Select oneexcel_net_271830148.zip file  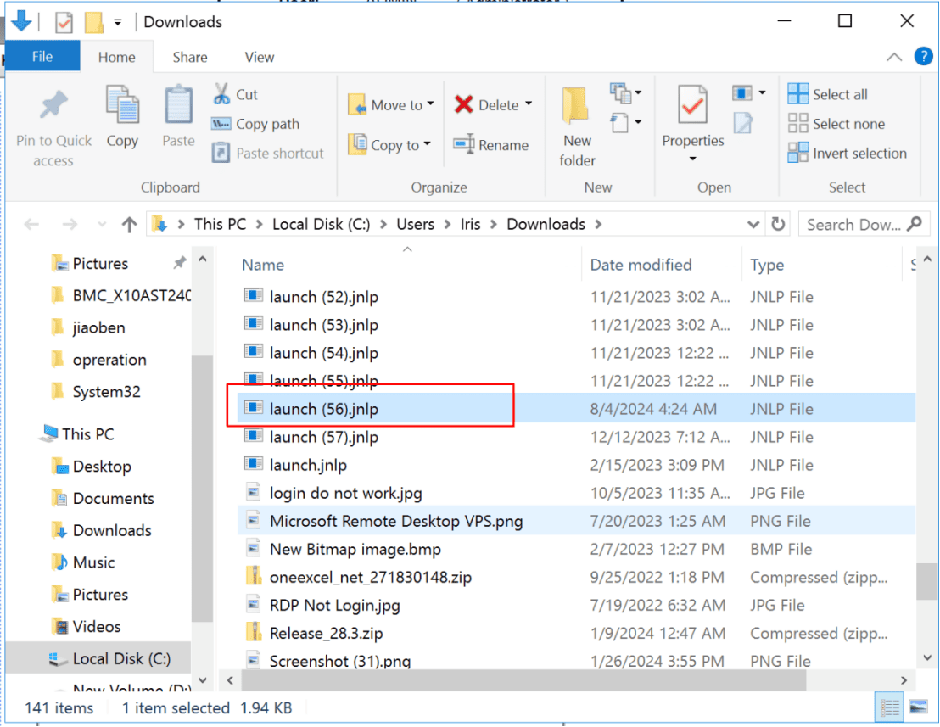[x=577, y=577]
